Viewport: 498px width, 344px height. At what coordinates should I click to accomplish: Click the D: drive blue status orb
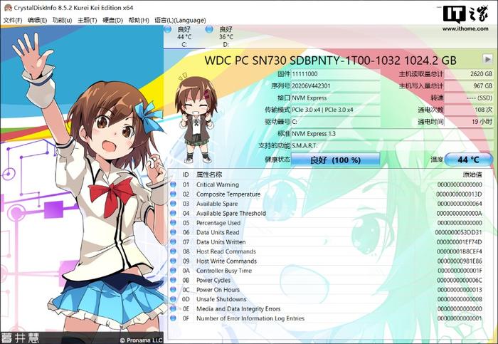point(209,30)
